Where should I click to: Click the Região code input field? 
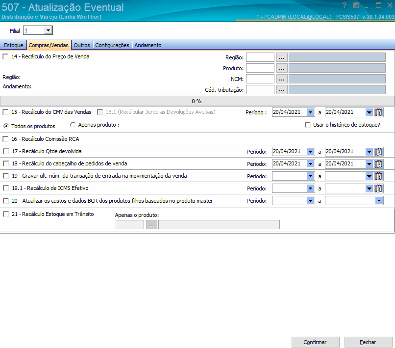tap(260, 57)
